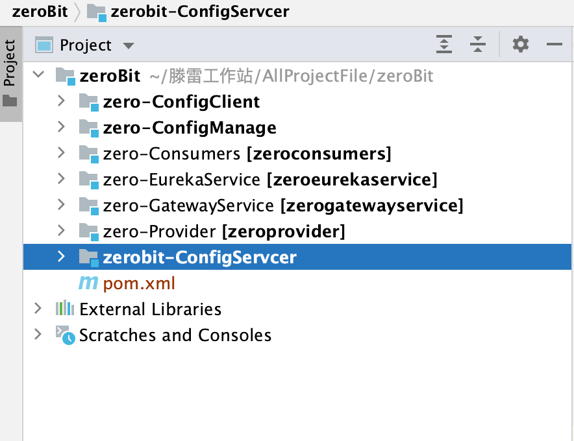
Task: Click the Scratches and Consoles clock icon
Action: [x=65, y=335]
